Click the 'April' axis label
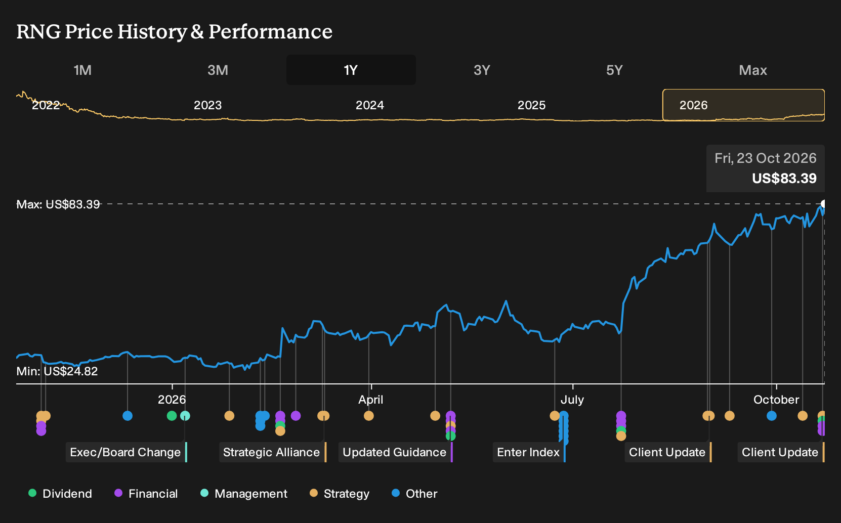The width and height of the screenshot is (841, 523). [x=371, y=400]
